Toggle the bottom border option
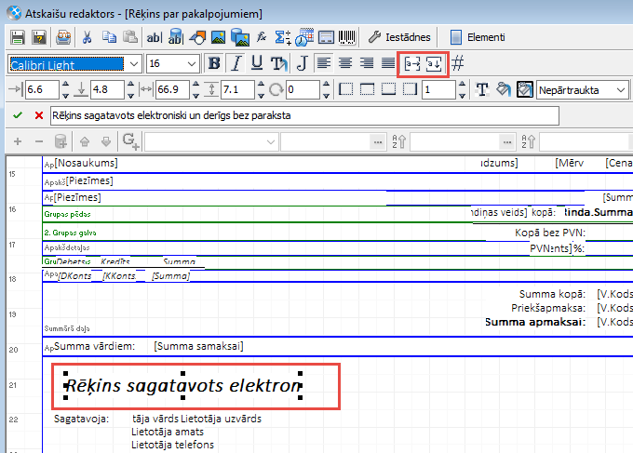This screenshot has width=633, height=453. tap(388, 89)
